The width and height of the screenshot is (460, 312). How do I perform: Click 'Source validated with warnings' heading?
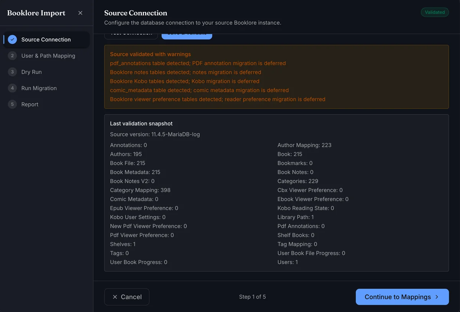[x=150, y=54]
